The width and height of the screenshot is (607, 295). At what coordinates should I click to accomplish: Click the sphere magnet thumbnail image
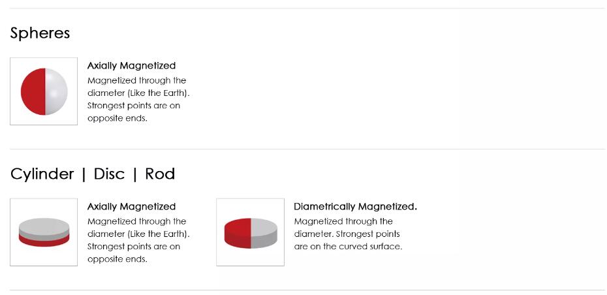(44, 91)
